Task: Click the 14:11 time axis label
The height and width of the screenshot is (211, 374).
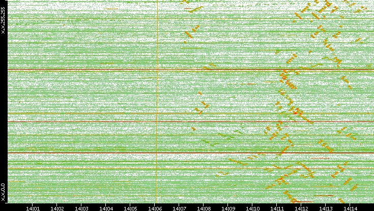Action: [277, 208]
